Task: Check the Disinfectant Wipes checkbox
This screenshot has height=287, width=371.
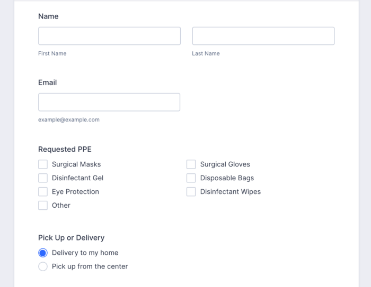Action: 191,192
